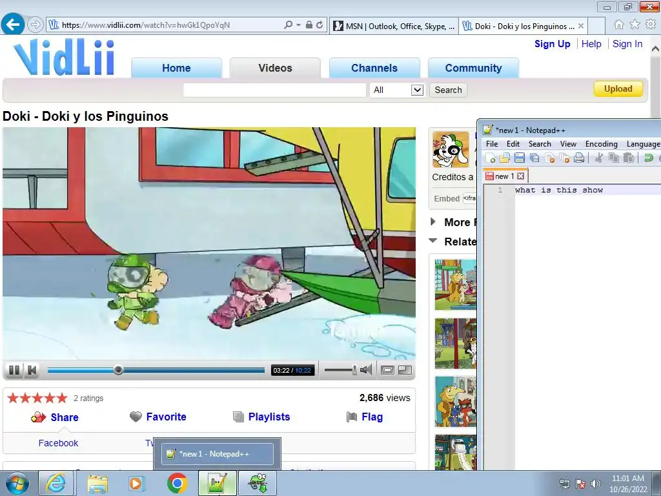Open Edit menu in Notepad++
Image resolution: width=661 pixels, height=496 pixels.
513,144
